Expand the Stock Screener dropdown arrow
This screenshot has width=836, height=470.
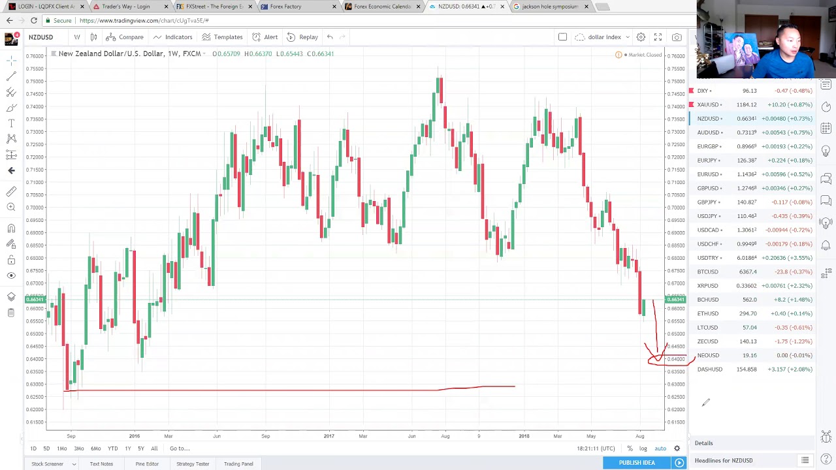pyautogui.click(x=74, y=464)
